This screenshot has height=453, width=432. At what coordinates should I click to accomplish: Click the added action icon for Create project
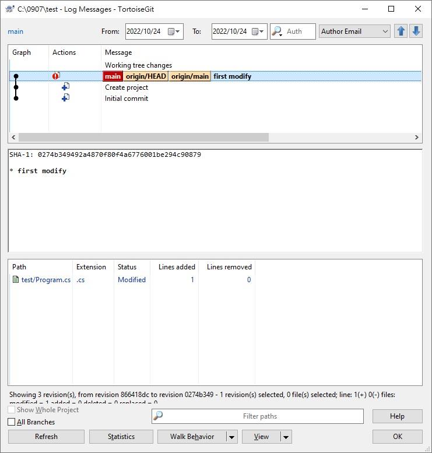(x=65, y=87)
